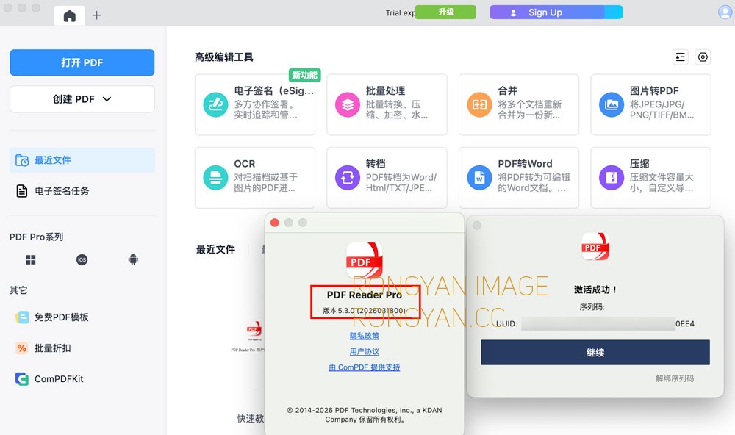Open the 批量处理 batch tool card
Screen dimensions: 735x435
387,104
